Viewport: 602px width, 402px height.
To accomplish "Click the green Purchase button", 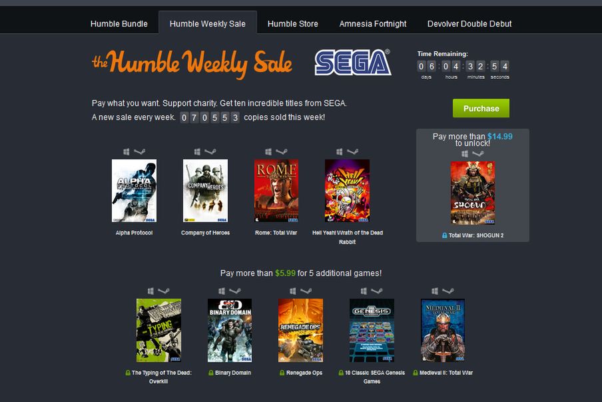I will [481, 109].
